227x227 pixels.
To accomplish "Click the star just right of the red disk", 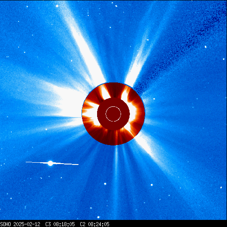I will click(x=154, y=99).
